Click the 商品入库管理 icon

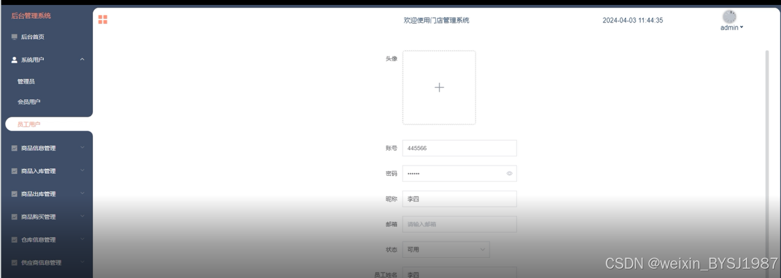[x=14, y=171]
